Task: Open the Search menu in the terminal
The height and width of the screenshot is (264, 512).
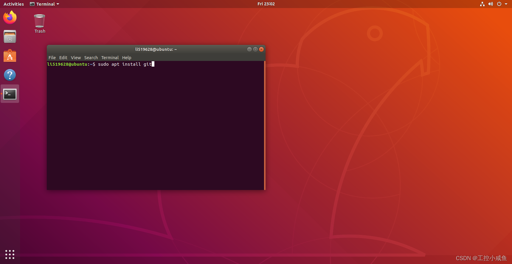Action: 91,58
